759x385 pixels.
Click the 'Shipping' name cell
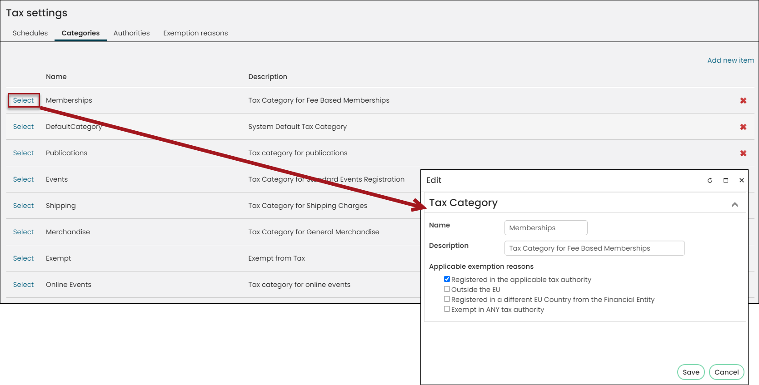click(x=61, y=206)
